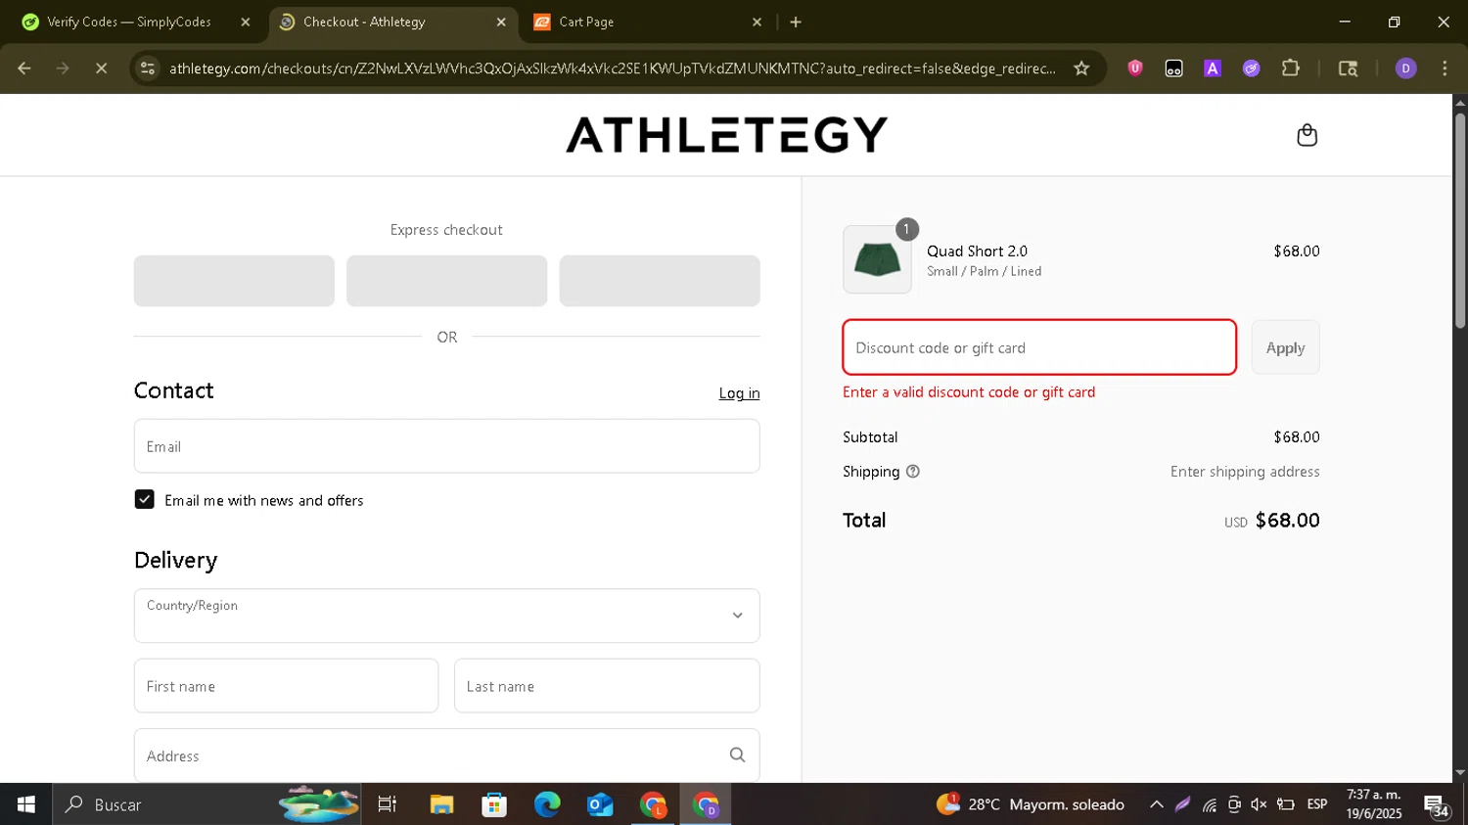The image size is (1468, 825).
Task: Stop loading the page button
Action: 101,69
